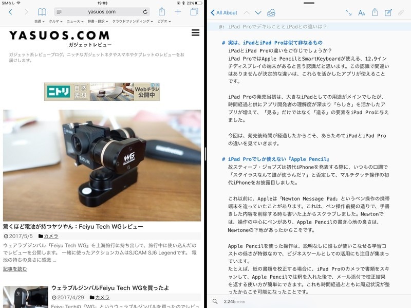
Task: Compose a new document in the text editor
Action: click(x=389, y=11)
